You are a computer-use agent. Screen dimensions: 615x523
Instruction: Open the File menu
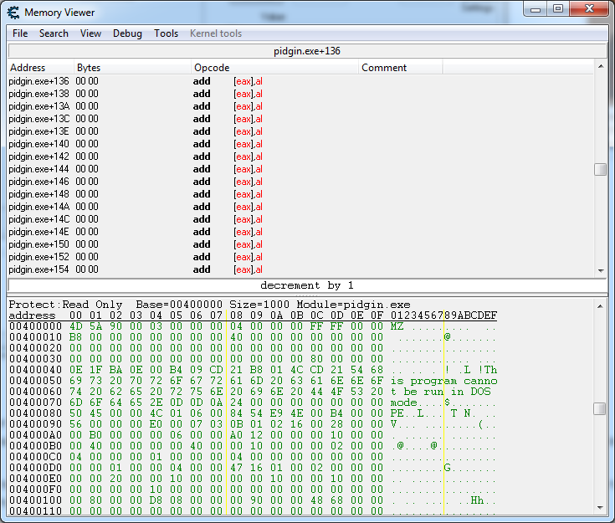point(20,33)
